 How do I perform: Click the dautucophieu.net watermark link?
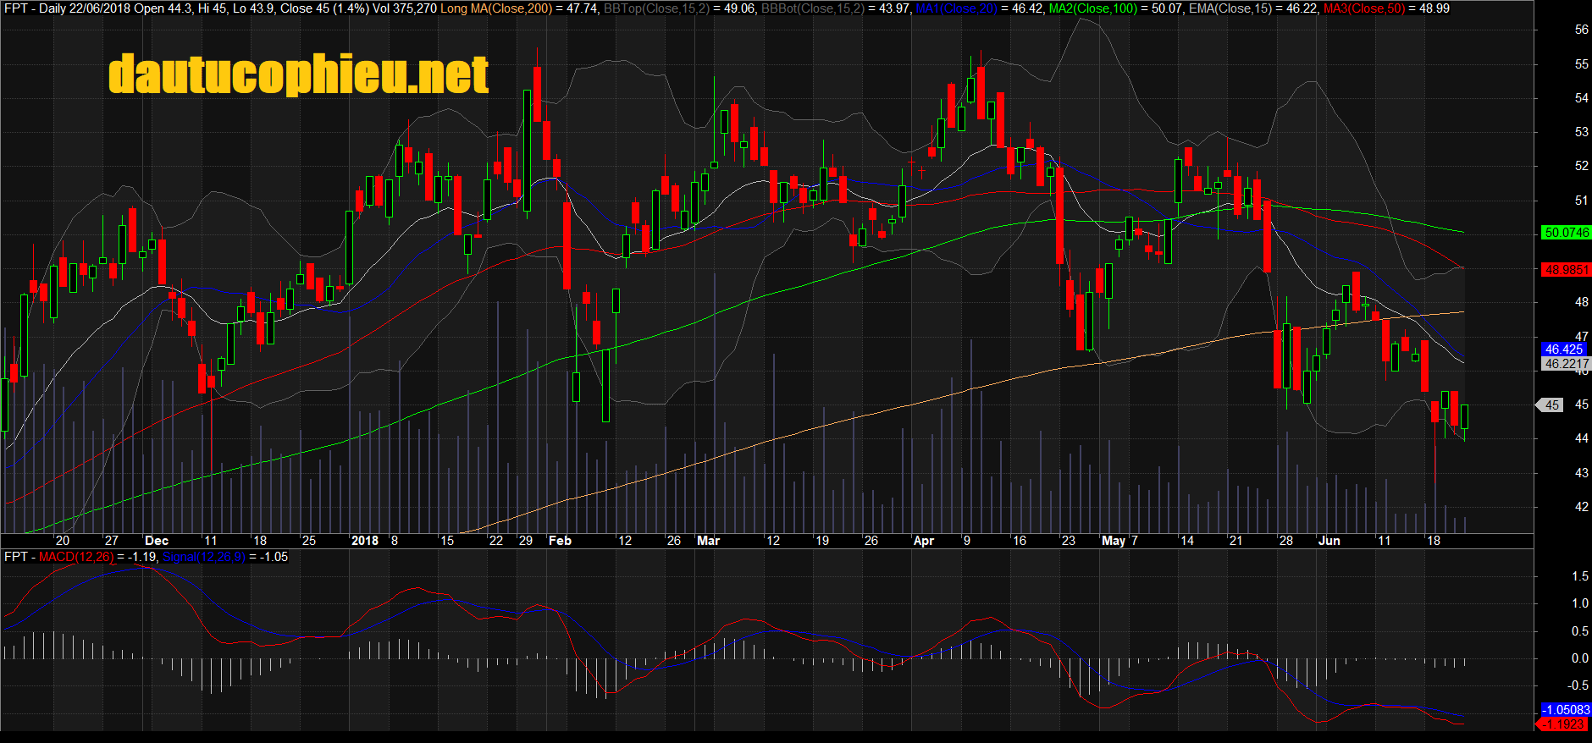[x=298, y=74]
